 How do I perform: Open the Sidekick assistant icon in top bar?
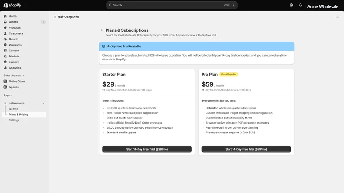(292, 5)
